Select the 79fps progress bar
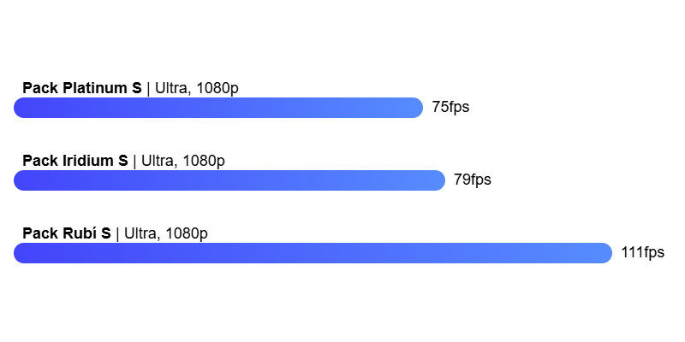The width and height of the screenshot is (685, 342). (x=229, y=180)
